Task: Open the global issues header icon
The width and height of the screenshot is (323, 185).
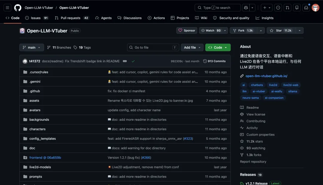Action: click(278, 8)
